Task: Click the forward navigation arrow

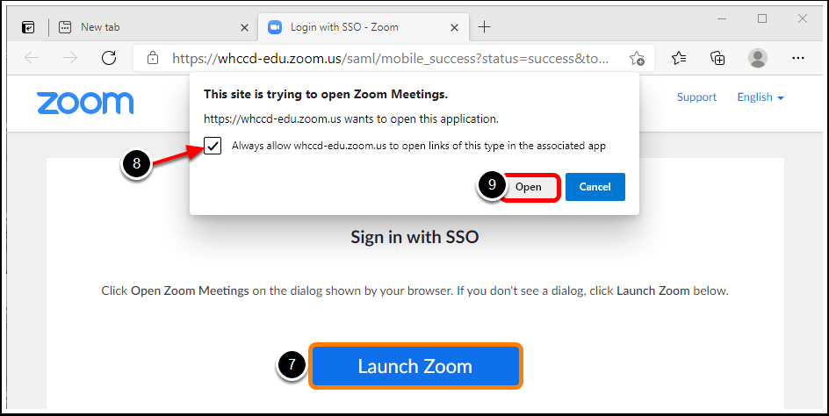Action: (x=69, y=58)
